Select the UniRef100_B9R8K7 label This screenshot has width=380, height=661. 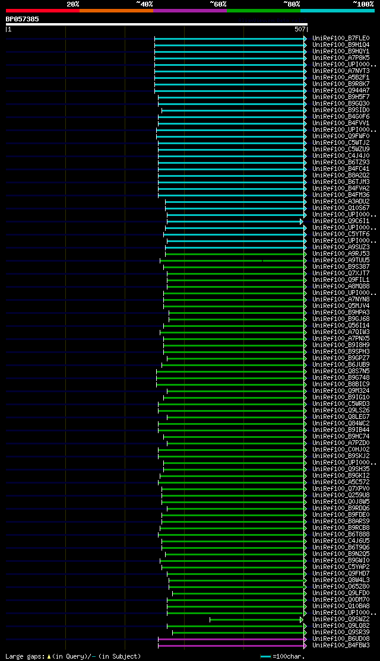click(341, 84)
